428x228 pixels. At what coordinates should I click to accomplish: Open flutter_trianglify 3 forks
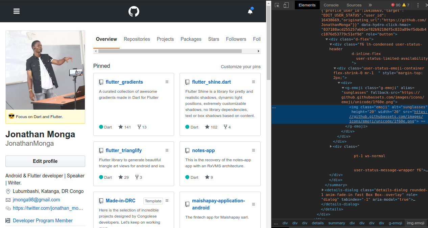(139, 177)
